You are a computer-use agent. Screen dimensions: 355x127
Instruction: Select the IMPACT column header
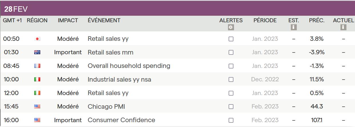click(68, 20)
